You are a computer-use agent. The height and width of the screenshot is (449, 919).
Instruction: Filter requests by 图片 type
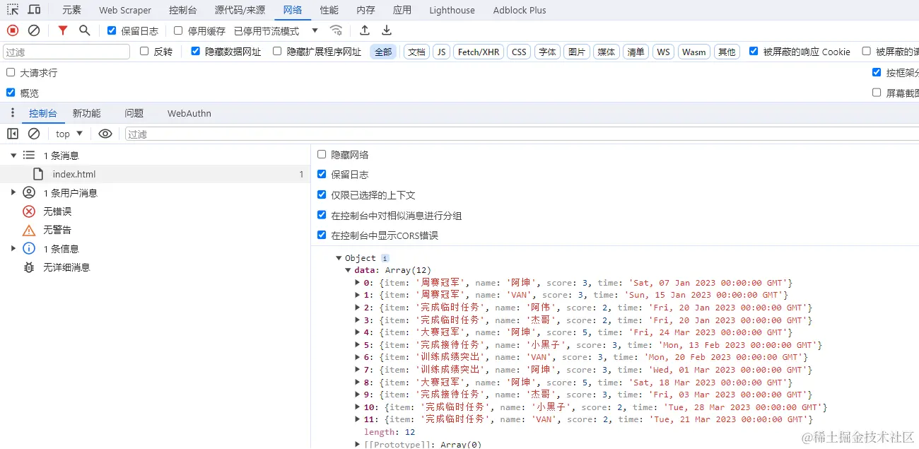[577, 52]
